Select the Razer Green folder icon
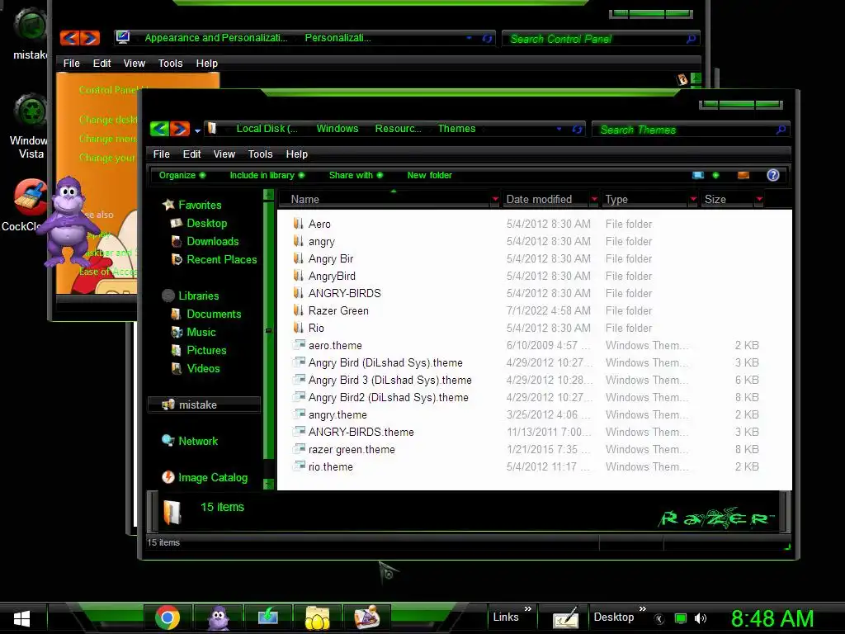 (299, 310)
